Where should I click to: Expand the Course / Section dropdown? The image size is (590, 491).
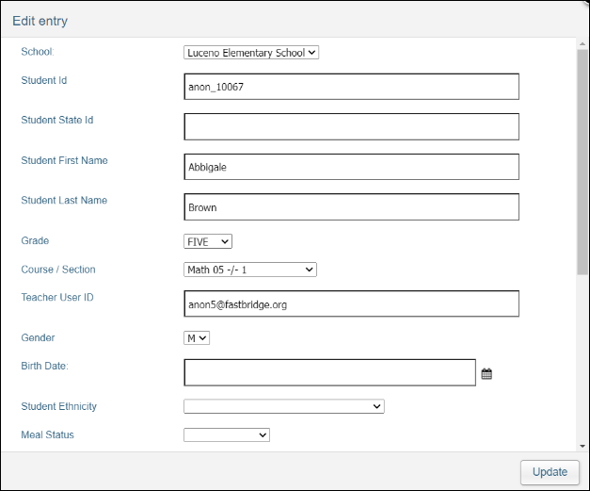[x=250, y=270]
